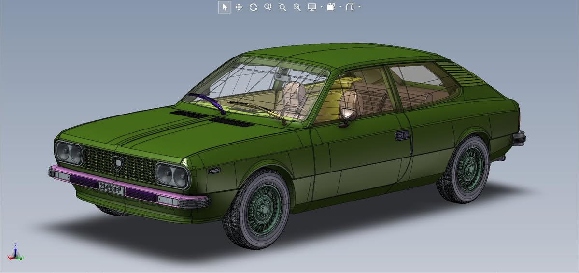Viewport: 579px width, 273px height.
Task: Choose the Zoom to area tool
Action: click(282, 7)
